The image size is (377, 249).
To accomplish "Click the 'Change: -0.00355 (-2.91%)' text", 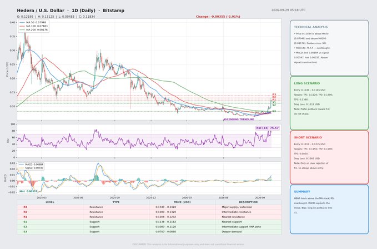I will click(218, 17).
